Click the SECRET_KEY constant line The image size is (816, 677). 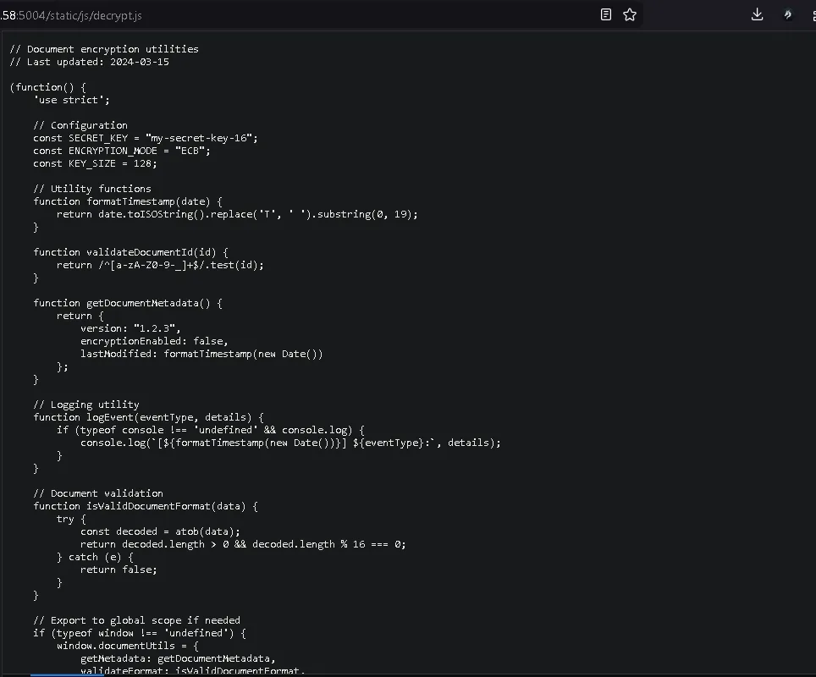coord(145,138)
